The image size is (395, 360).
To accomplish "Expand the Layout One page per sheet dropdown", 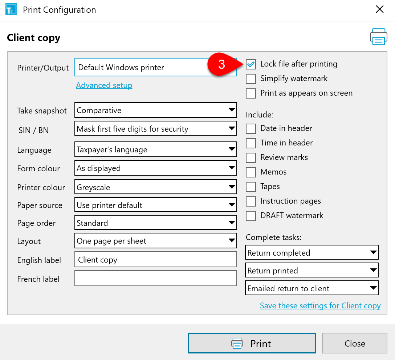I will [x=155, y=241].
